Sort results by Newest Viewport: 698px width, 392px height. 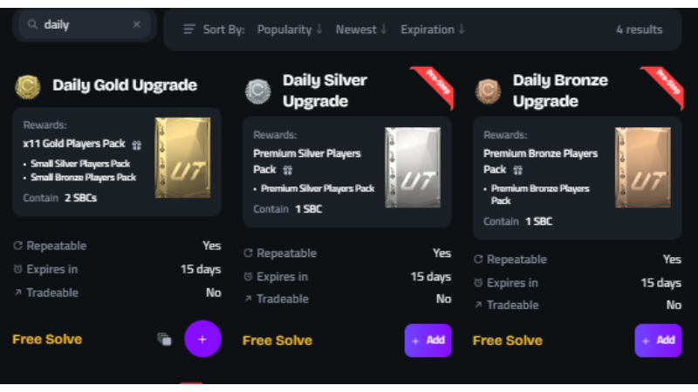pyautogui.click(x=361, y=30)
